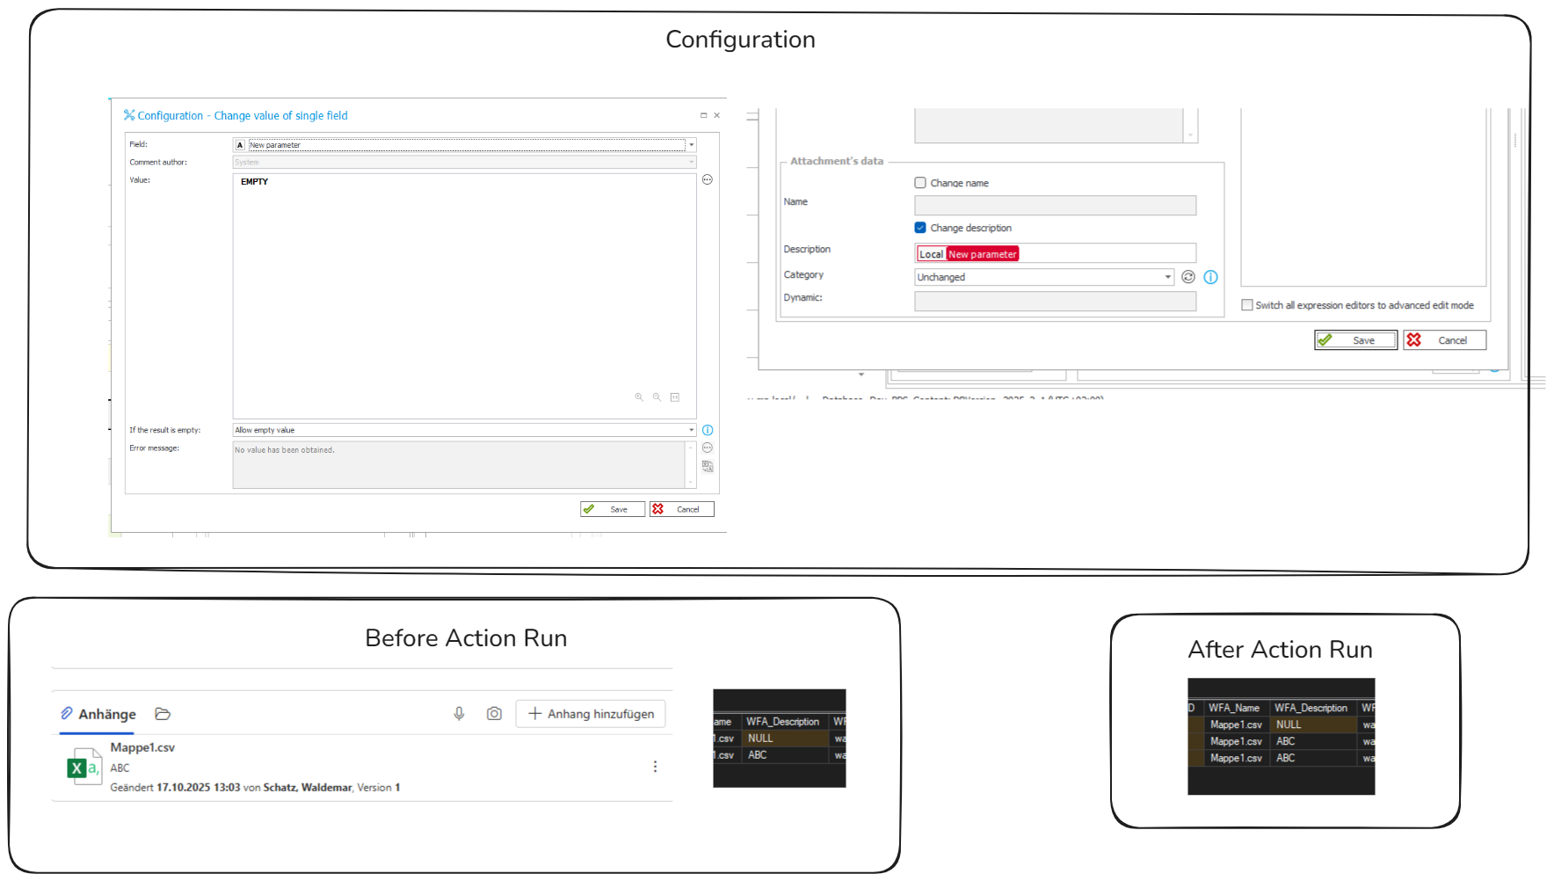Screen dimensions: 1554x881
Task: Expand the Field dropdown showing New parameter
Action: point(692,145)
